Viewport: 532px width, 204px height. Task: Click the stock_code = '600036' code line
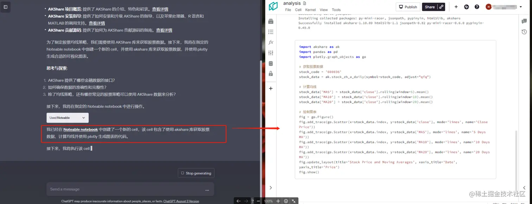320,72
